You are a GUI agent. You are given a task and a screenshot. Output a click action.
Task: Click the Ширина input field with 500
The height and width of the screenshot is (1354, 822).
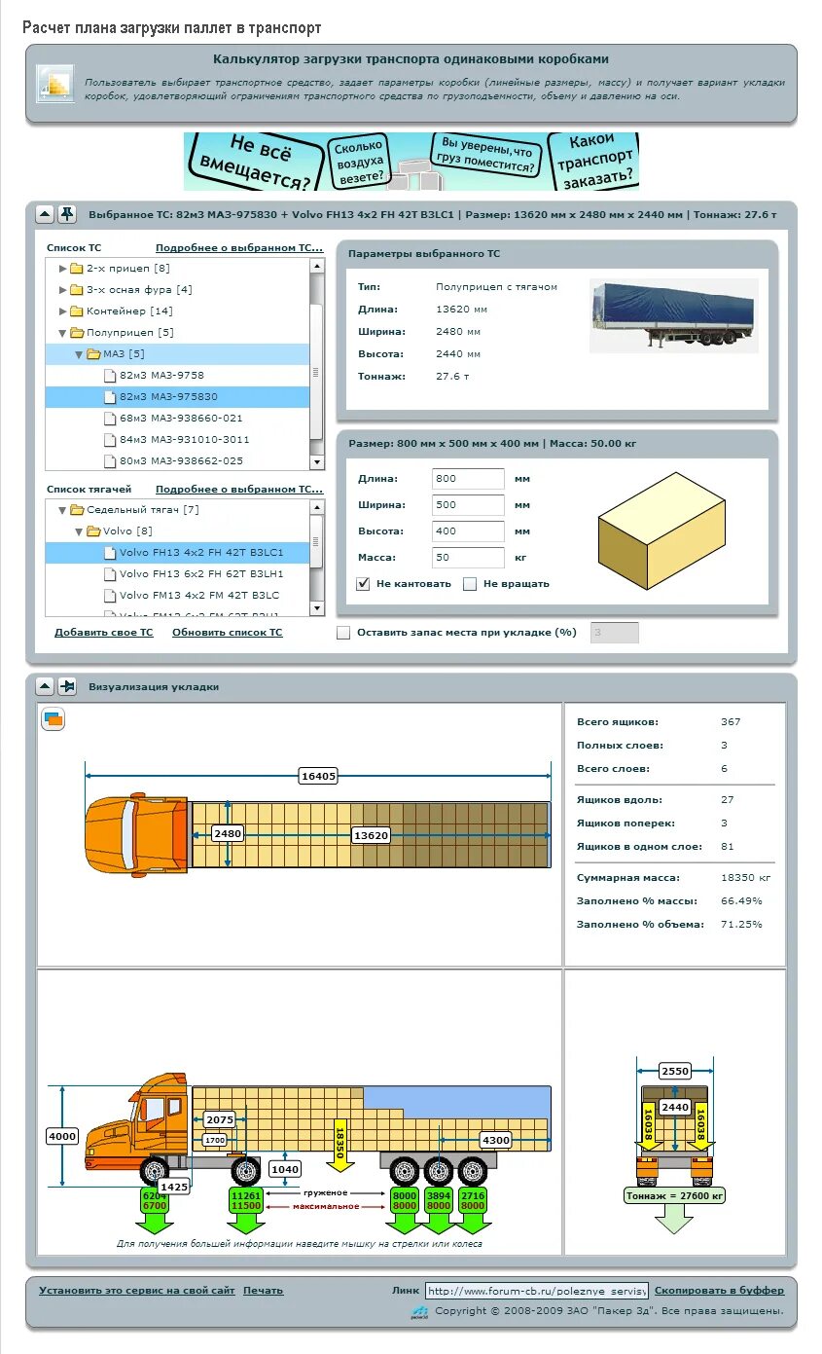469,505
